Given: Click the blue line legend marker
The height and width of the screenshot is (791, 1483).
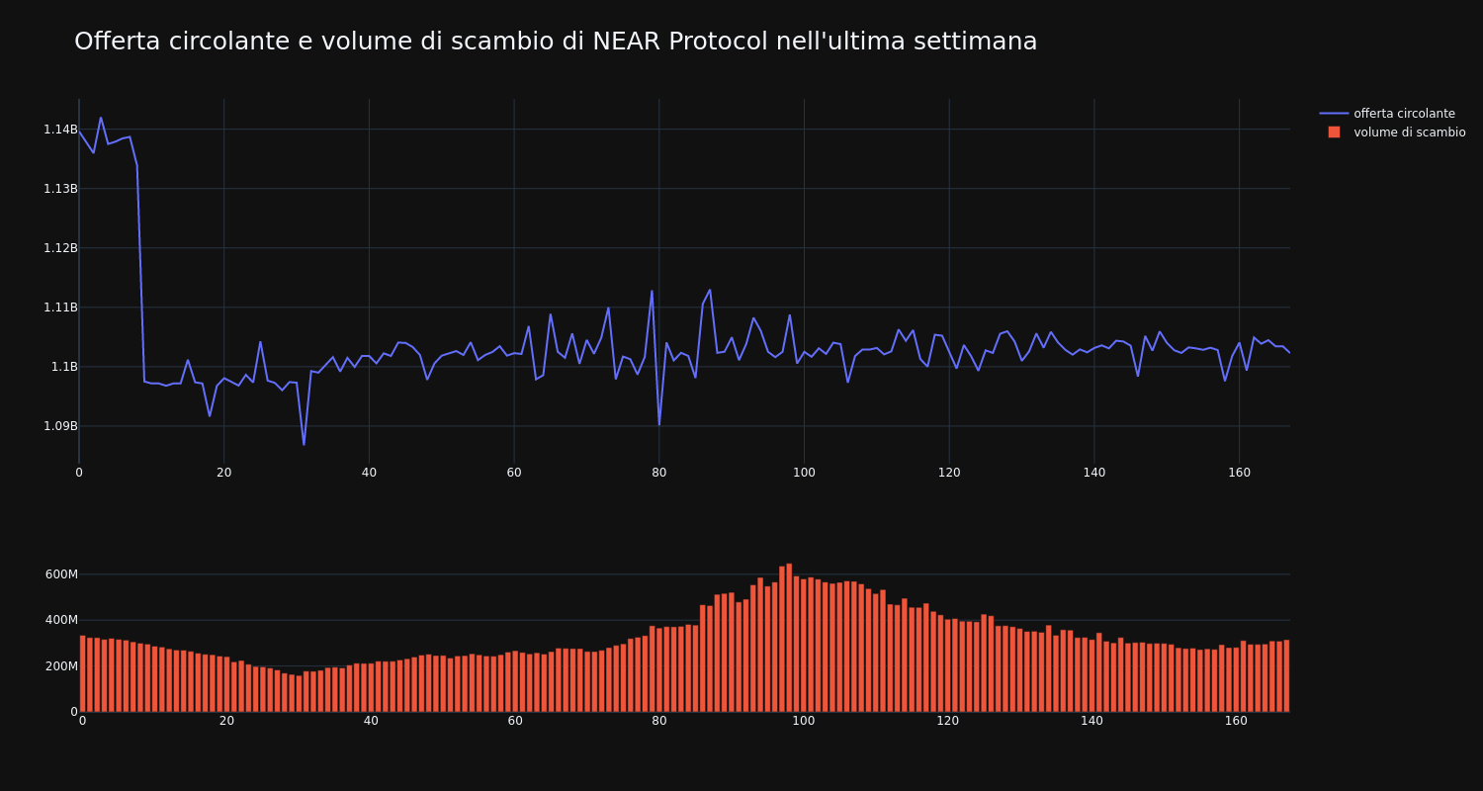Looking at the screenshot, I should click(1334, 114).
